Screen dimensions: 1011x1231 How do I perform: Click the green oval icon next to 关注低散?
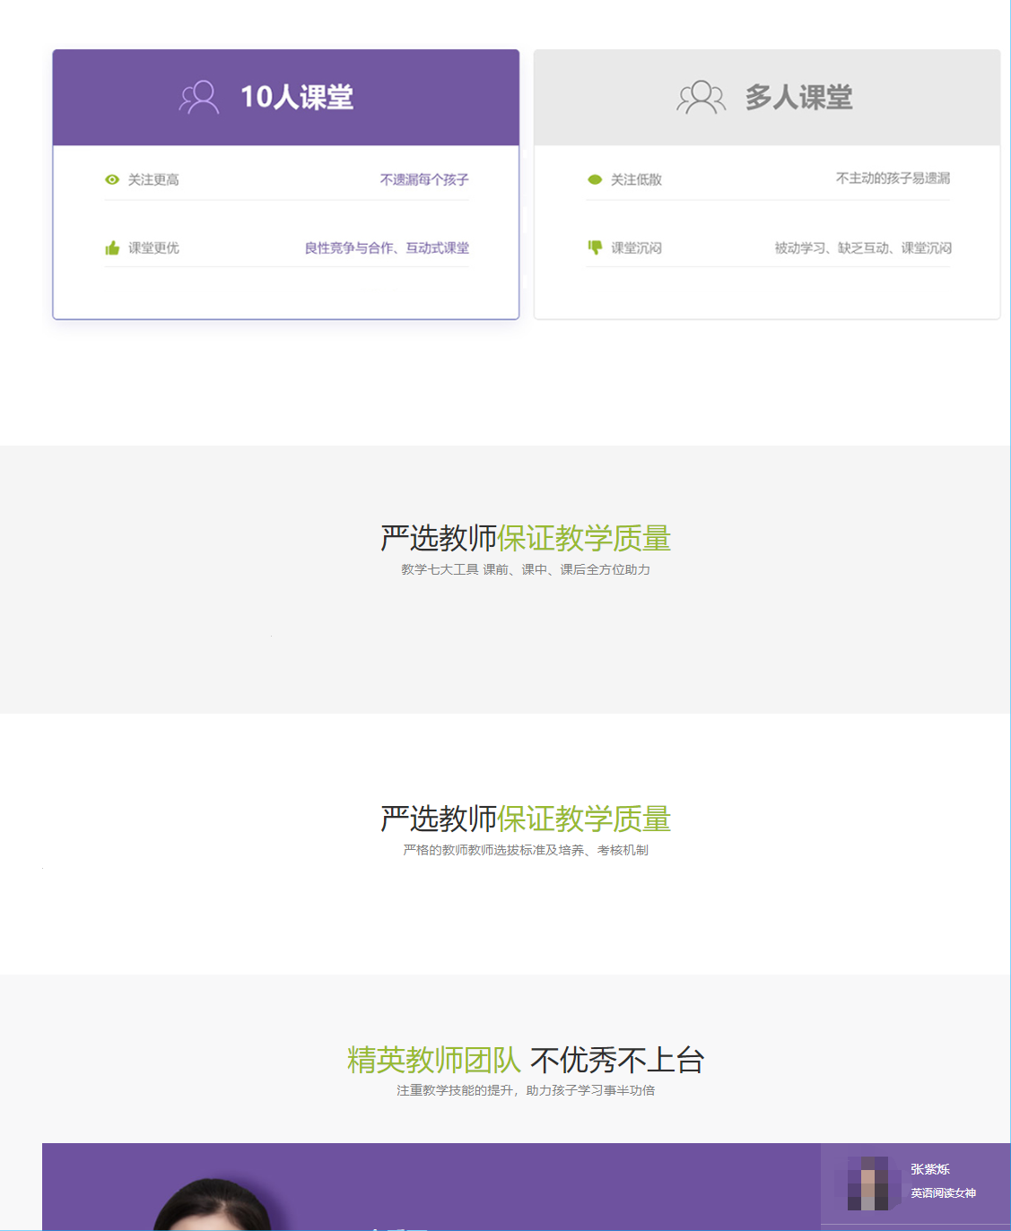[x=595, y=180]
